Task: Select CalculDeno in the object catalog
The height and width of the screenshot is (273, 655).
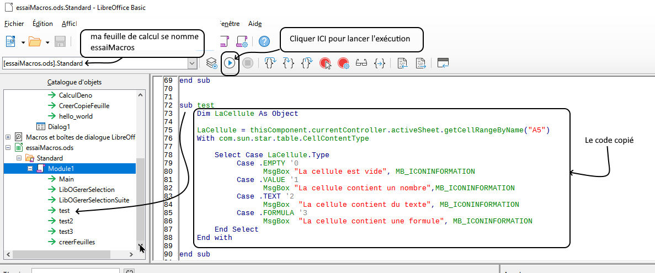Action: (76, 95)
